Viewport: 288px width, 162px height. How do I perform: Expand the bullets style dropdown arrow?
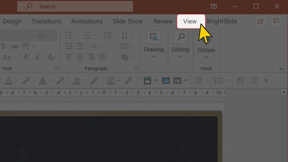[77, 35]
